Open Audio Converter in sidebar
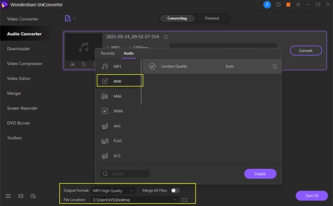333x206 pixels. 24,34
